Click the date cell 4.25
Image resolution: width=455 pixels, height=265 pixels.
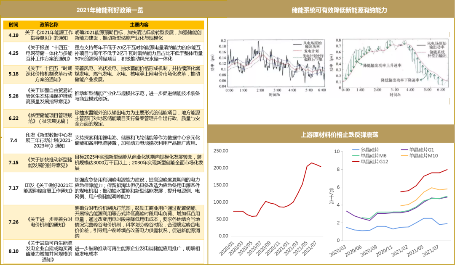pos(13,53)
